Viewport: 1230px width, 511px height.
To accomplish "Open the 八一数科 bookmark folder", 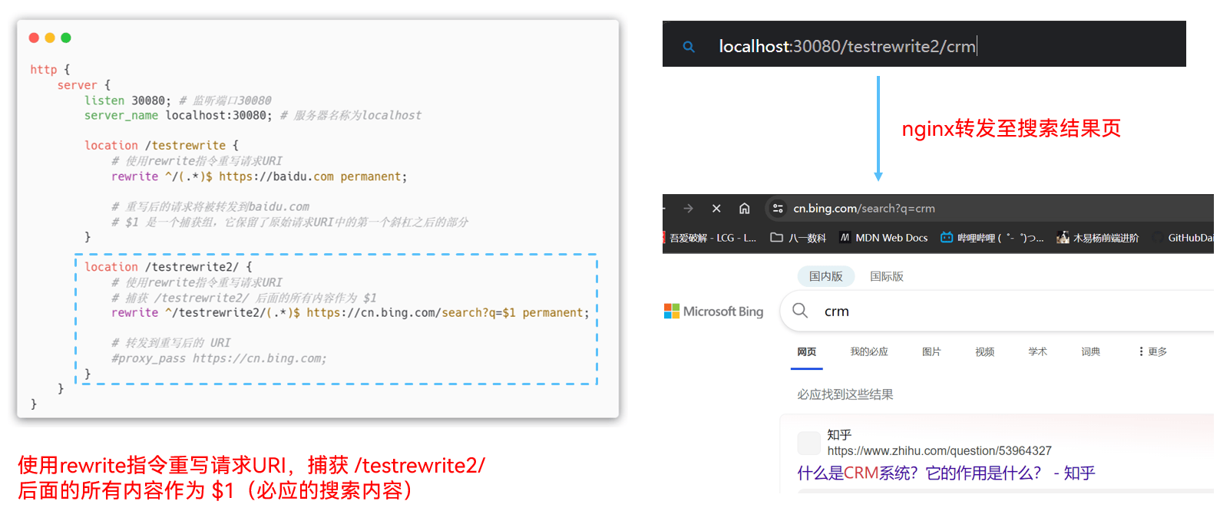I will (799, 238).
